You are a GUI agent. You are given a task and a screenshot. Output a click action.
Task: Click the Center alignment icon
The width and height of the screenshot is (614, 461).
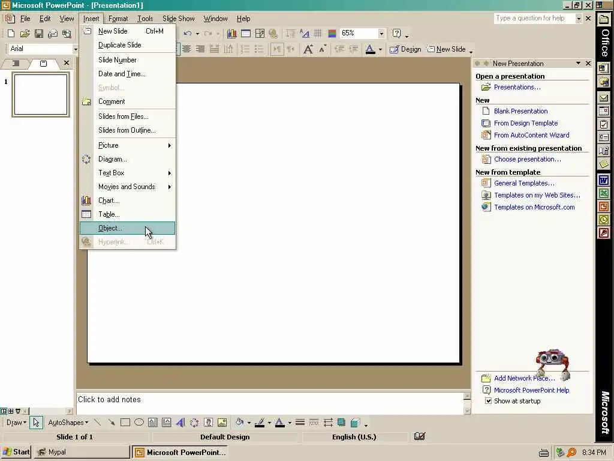pos(186,49)
